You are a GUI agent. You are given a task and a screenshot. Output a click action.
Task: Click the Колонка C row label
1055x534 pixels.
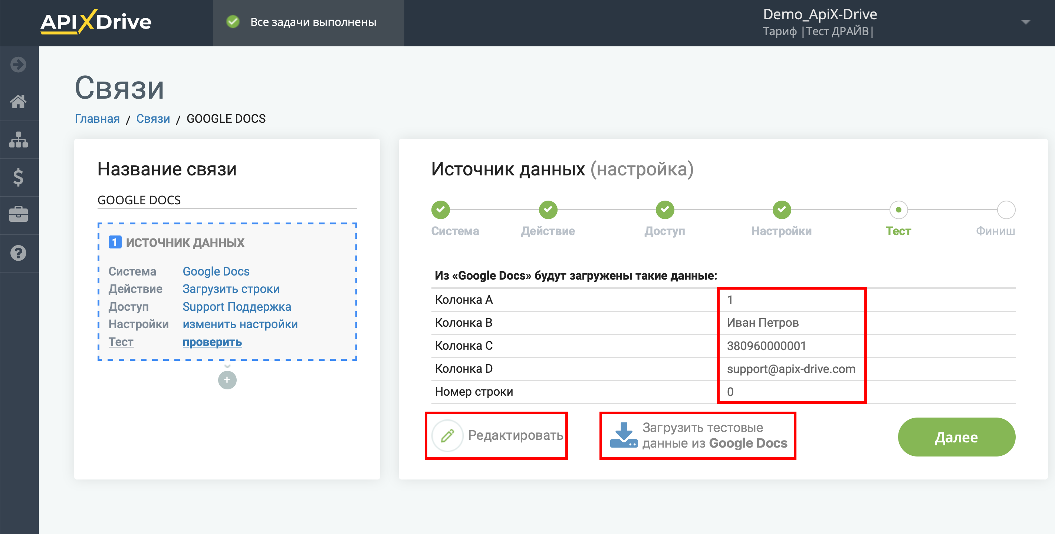(x=464, y=346)
